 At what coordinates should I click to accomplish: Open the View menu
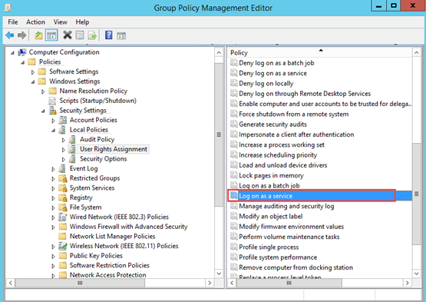pyautogui.click(x=61, y=22)
